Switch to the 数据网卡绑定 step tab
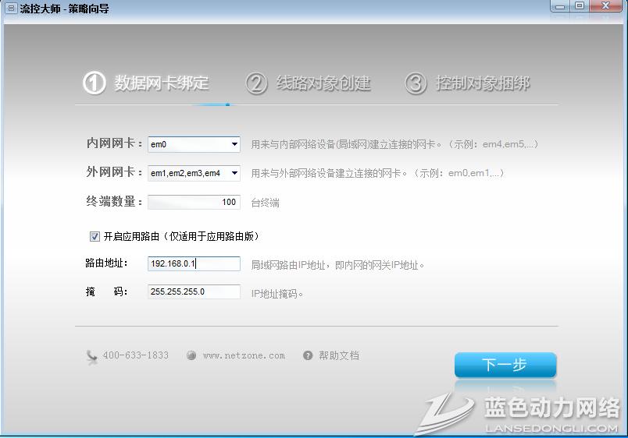 (x=162, y=83)
